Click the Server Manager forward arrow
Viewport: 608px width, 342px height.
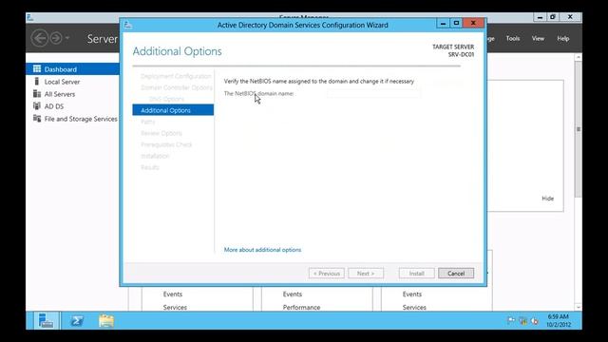pyautogui.click(x=56, y=38)
